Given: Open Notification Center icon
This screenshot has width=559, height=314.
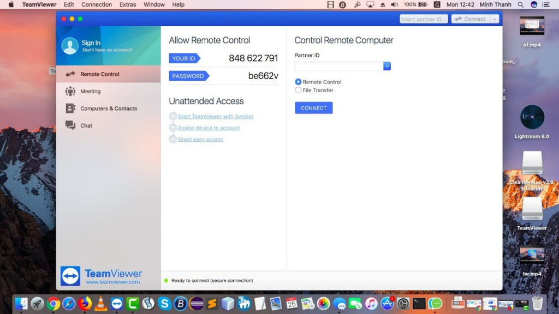Looking at the screenshot, I should tap(546, 4).
